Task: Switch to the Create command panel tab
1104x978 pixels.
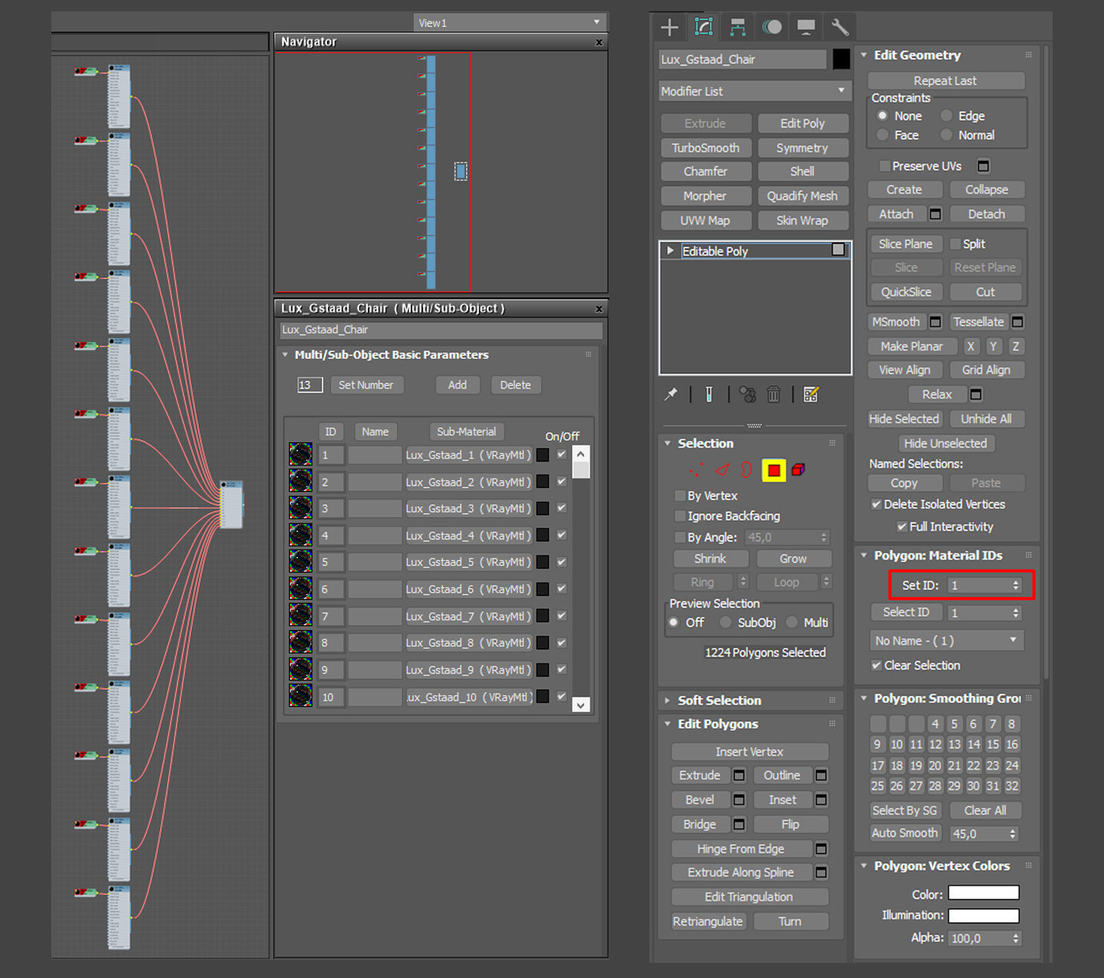Action: coord(670,28)
